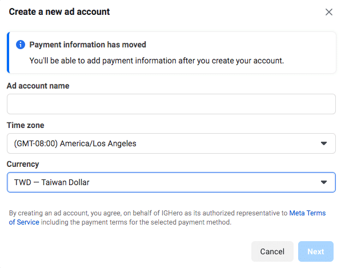
Task: Click the '(GMT-08:00) America/Los Angeles' selected value
Action: tap(75, 143)
